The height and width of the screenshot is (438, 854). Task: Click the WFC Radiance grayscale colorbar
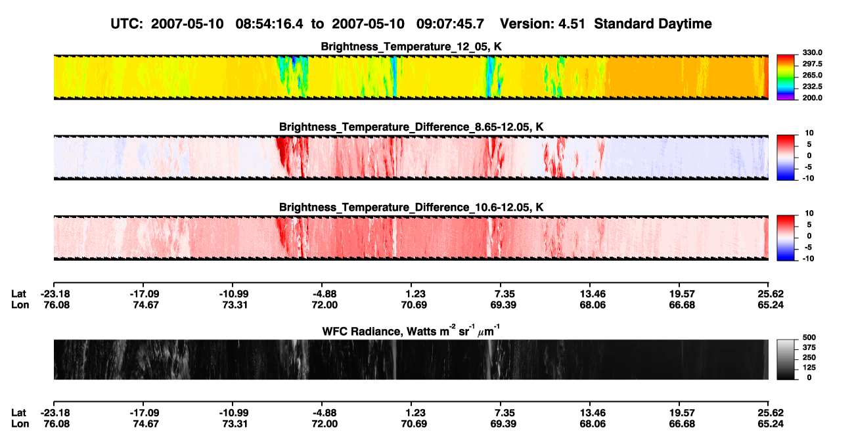786,359
